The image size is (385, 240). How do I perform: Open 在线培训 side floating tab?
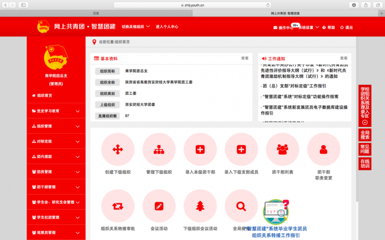[x=365, y=163]
